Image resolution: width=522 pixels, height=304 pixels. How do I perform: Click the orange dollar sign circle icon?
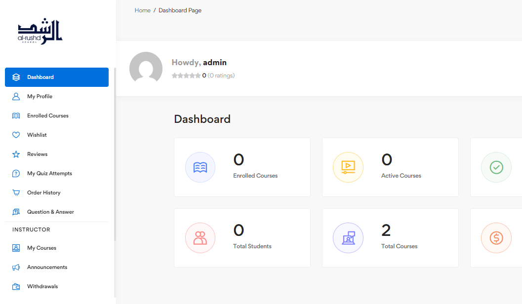click(x=496, y=238)
